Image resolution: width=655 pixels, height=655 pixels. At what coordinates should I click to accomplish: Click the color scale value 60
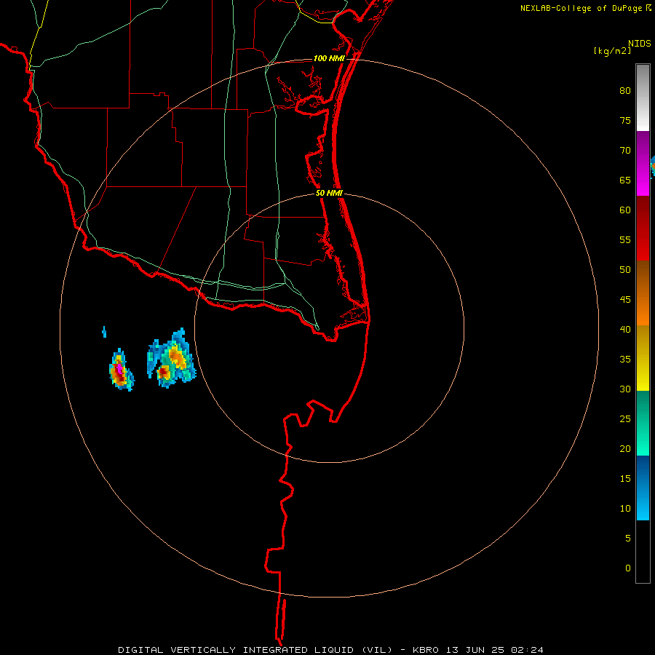(x=625, y=210)
